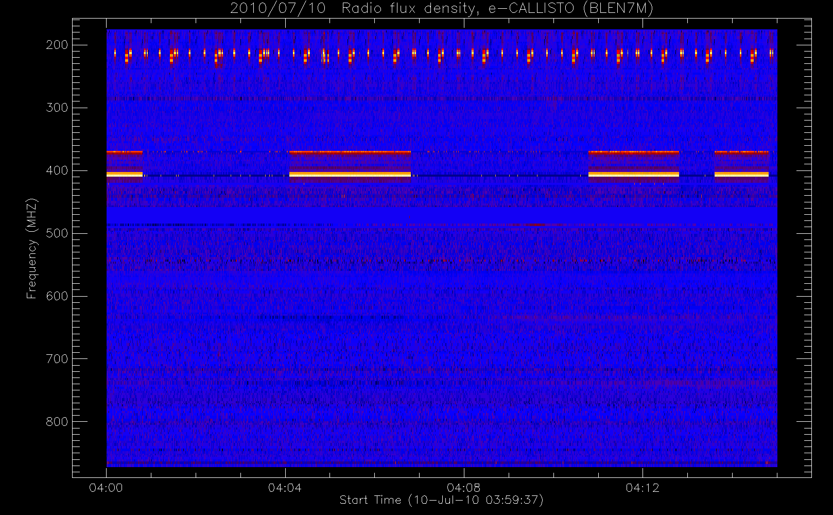Image resolution: width=833 pixels, height=515 pixels.
Task: Click the "Frequency (MHZ)" y-axis label
Action: pos(31,248)
